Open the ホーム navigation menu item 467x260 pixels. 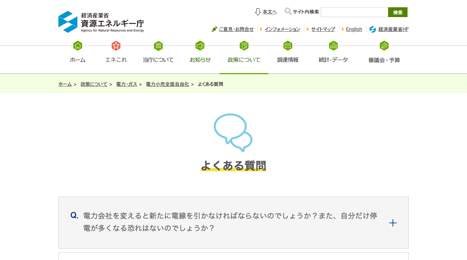point(78,60)
